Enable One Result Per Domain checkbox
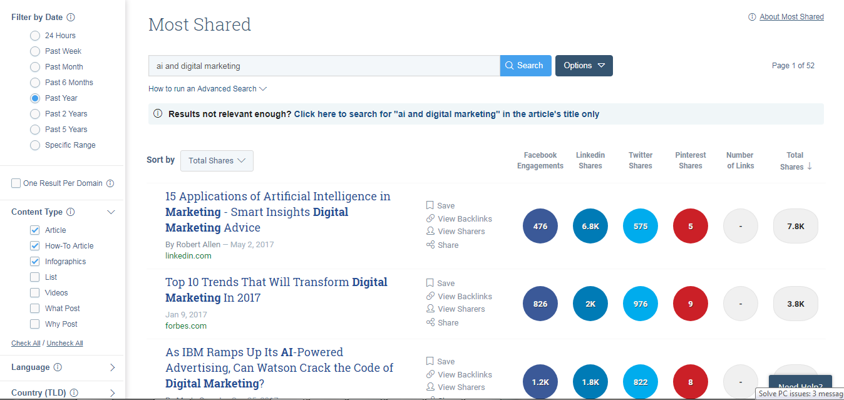 pos(16,183)
